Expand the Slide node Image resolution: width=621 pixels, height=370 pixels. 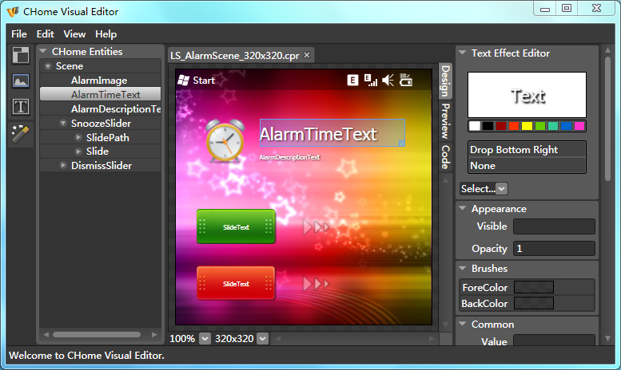(78, 152)
